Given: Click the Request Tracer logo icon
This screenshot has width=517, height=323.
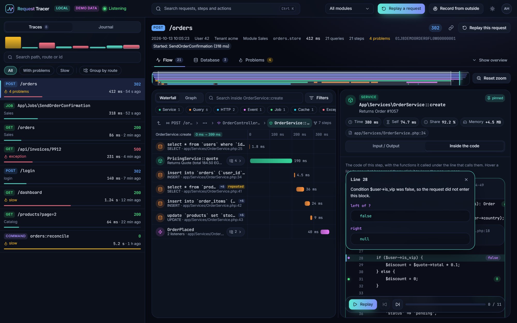Looking at the screenshot, I should [x=10, y=9].
